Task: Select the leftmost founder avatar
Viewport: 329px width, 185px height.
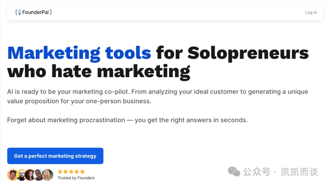Action: pos(13,175)
